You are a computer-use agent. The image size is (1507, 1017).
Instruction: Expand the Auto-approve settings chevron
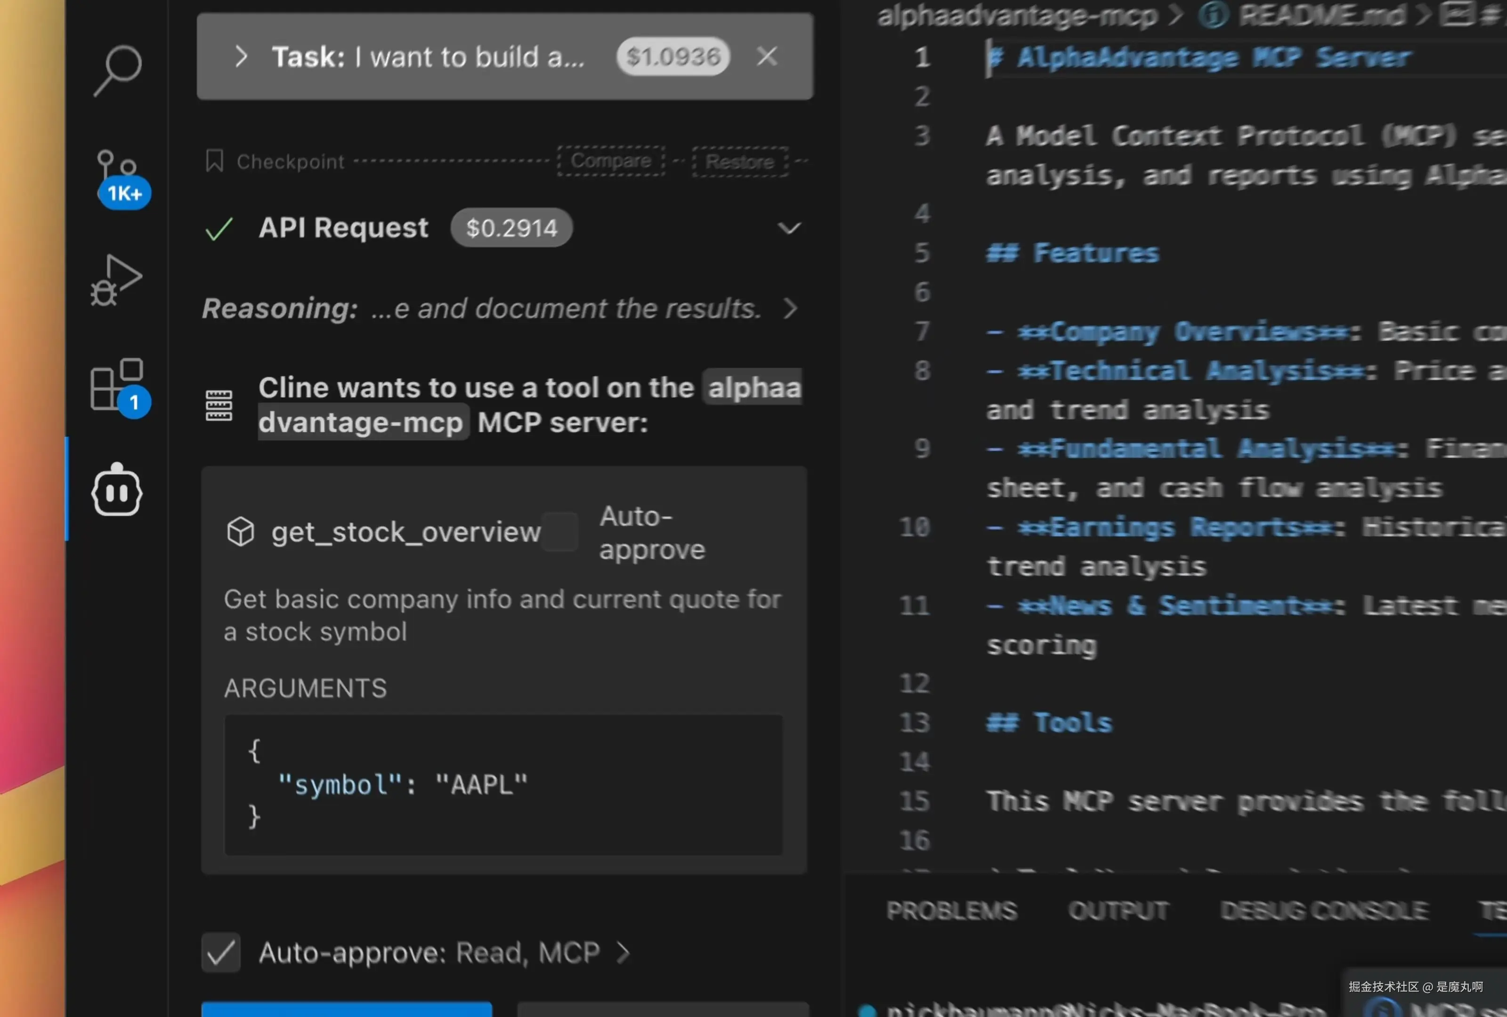click(623, 952)
